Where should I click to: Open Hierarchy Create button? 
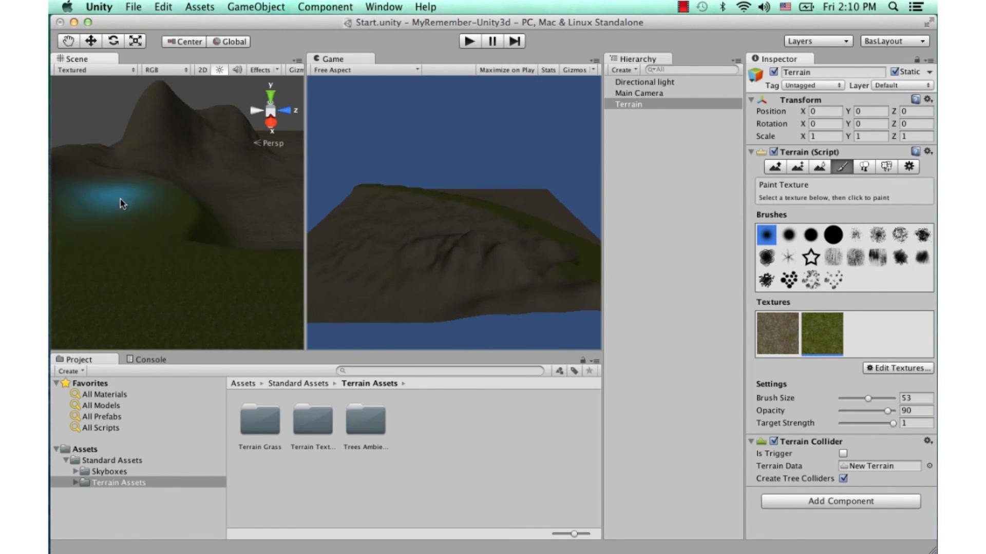(624, 70)
